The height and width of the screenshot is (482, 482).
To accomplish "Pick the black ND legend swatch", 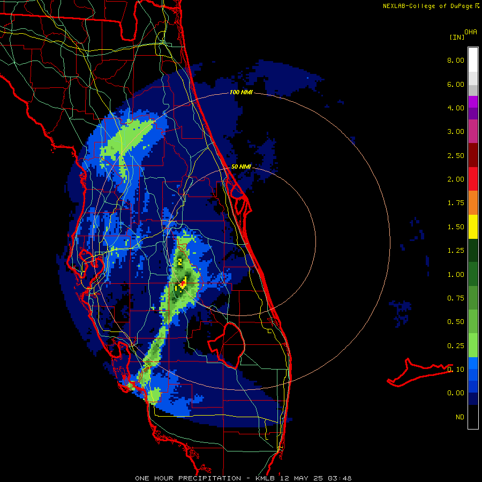I will pos(473,417).
